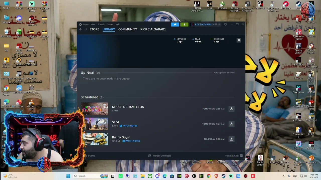Click the Windows taskbar Search box
This screenshot has width=321, height=180.
click(x=91, y=176)
